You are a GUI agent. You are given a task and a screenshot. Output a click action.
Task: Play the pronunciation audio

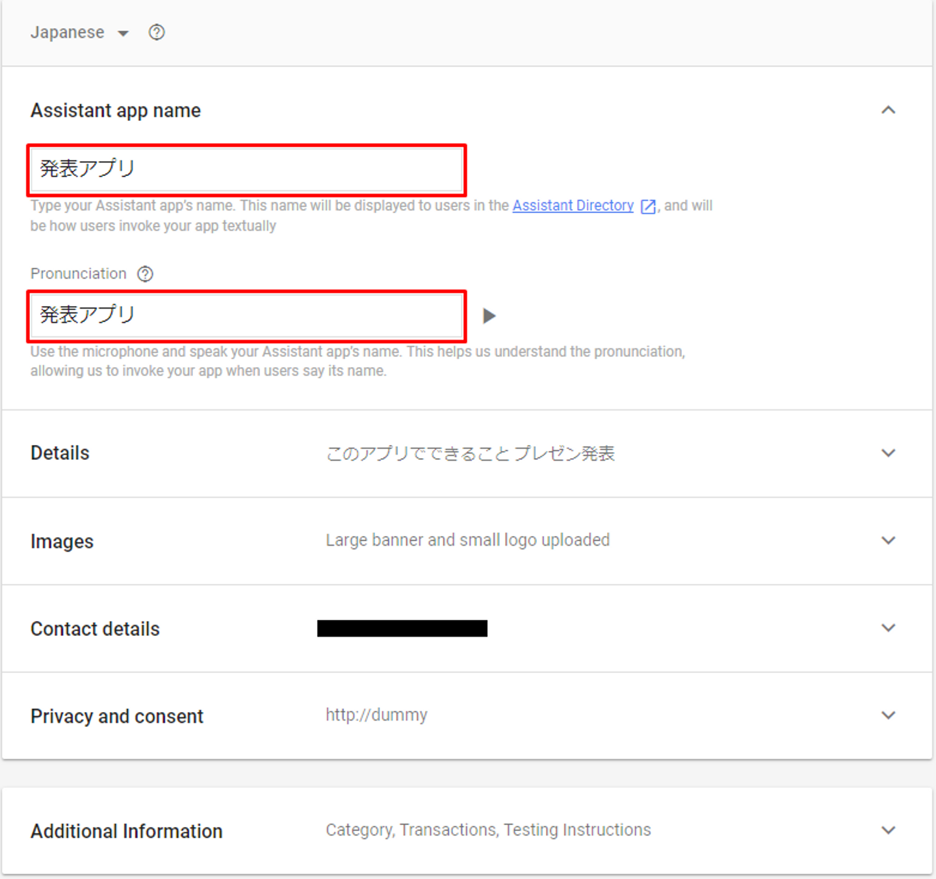[489, 316]
